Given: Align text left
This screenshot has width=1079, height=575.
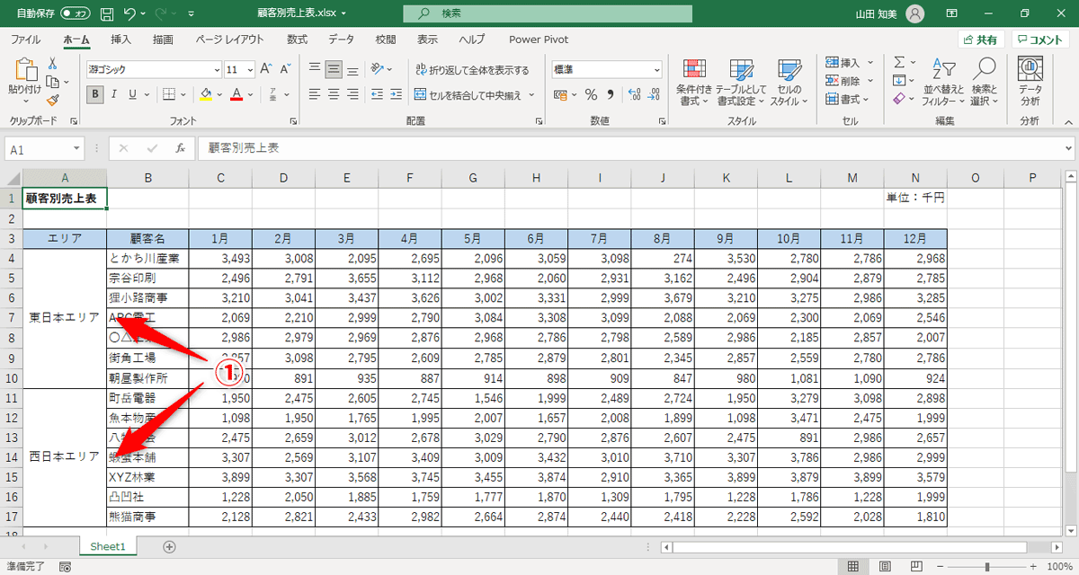Looking at the screenshot, I should (315, 94).
